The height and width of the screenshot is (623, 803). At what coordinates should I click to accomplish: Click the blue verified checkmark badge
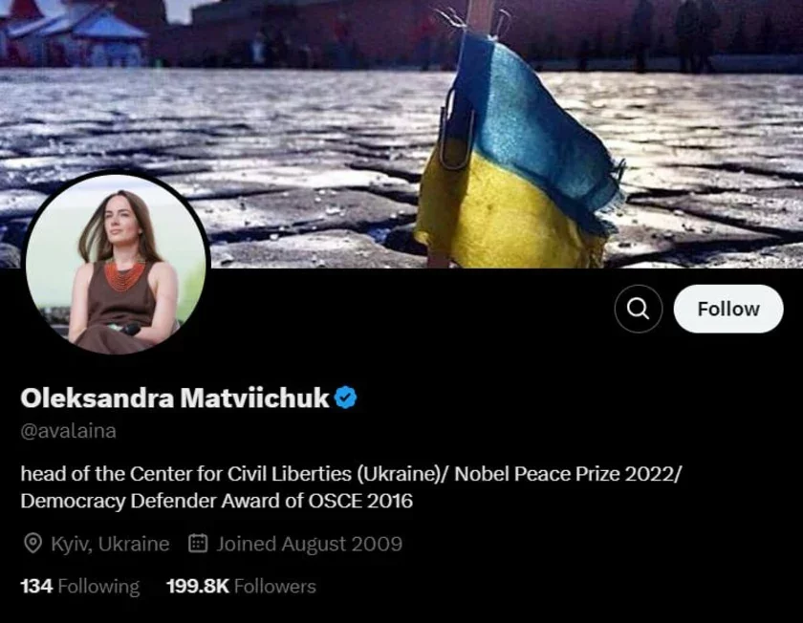[x=346, y=397]
